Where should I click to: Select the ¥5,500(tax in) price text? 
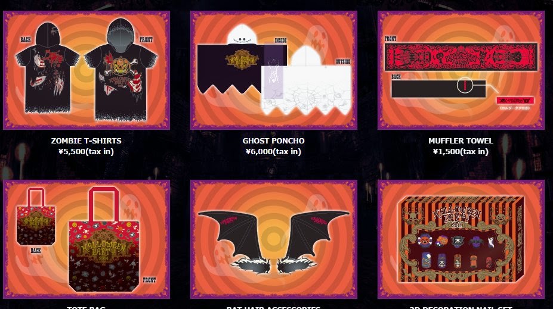point(86,152)
